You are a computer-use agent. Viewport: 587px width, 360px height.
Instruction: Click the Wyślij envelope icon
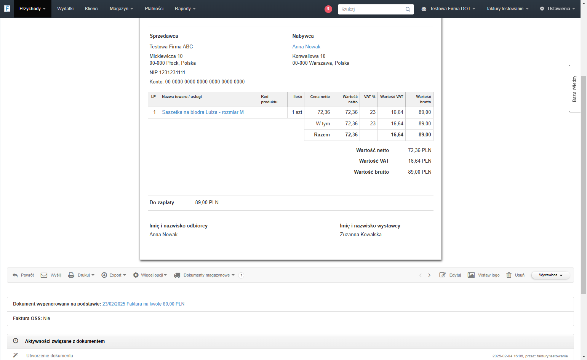point(44,275)
